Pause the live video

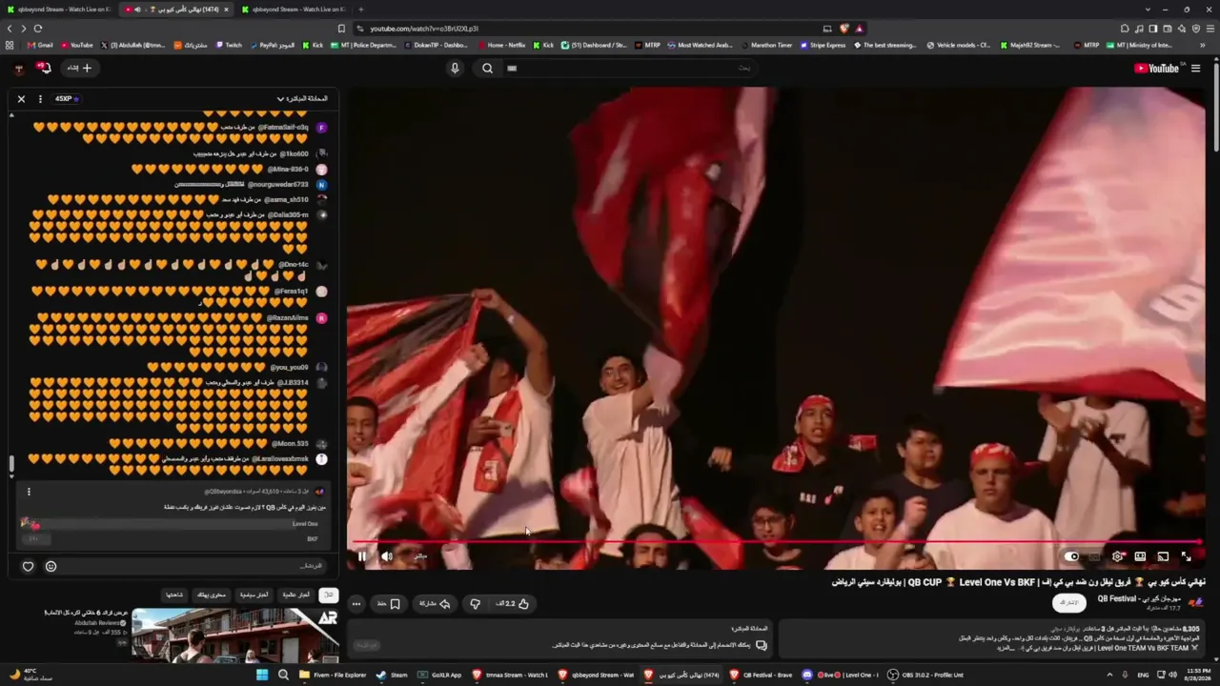(x=362, y=556)
